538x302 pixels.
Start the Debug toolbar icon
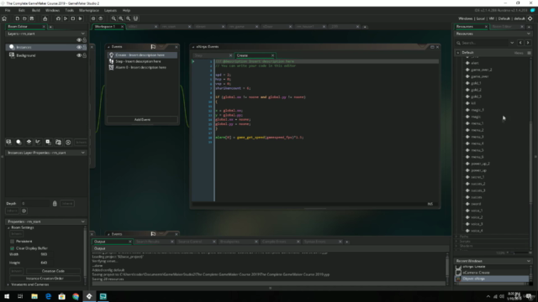click(x=58, y=18)
